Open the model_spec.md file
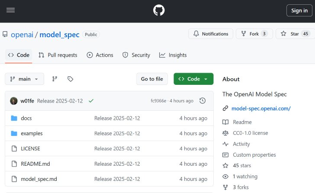The image size is (315, 193). [39, 179]
